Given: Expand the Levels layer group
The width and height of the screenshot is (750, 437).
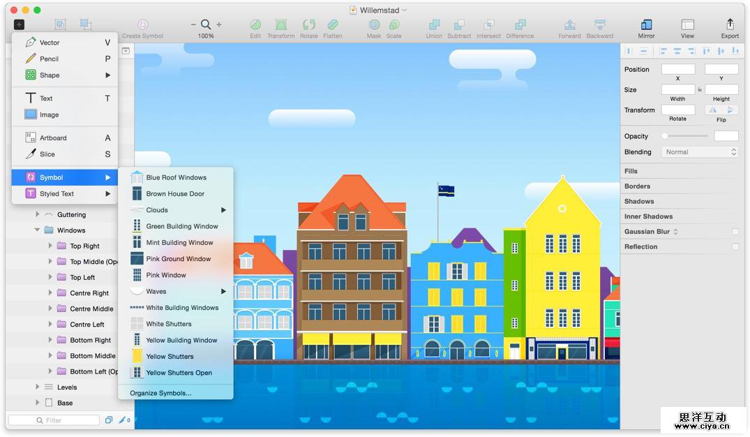Looking at the screenshot, I should (38, 387).
